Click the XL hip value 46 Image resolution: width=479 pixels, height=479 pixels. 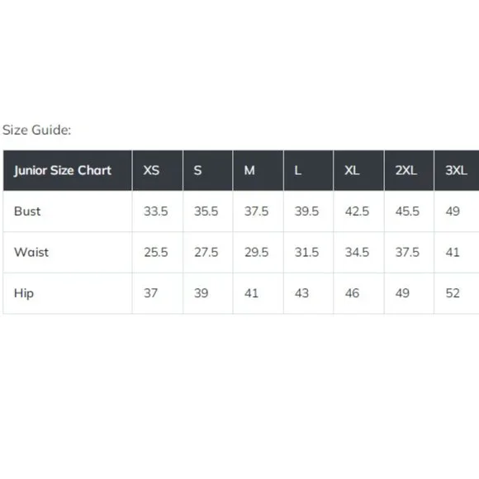(x=352, y=293)
